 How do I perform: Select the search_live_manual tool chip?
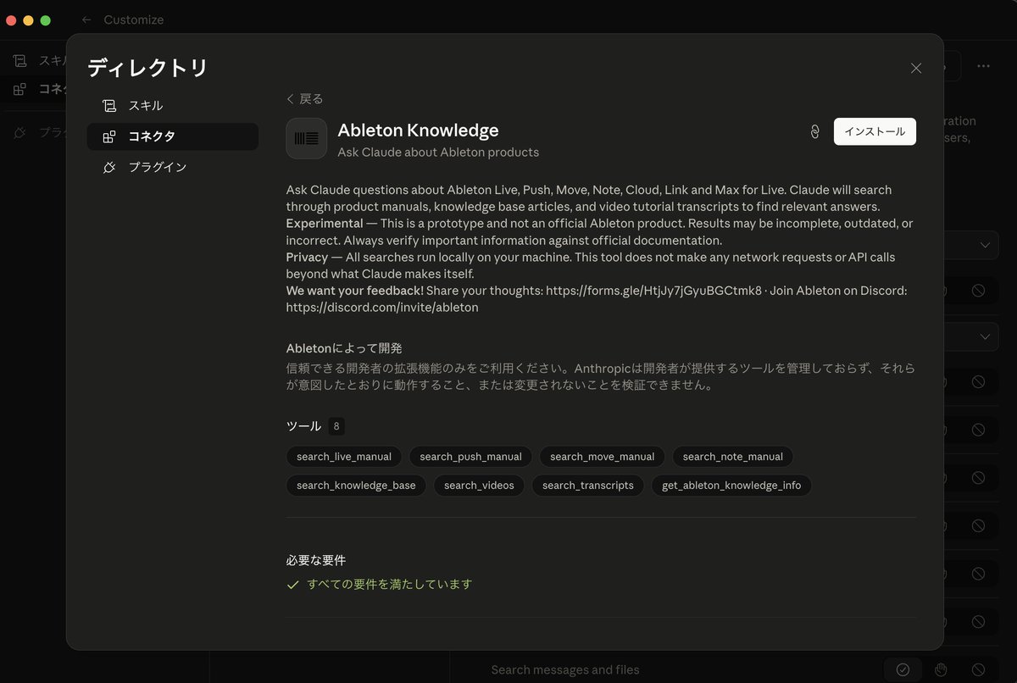click(344, 457)
